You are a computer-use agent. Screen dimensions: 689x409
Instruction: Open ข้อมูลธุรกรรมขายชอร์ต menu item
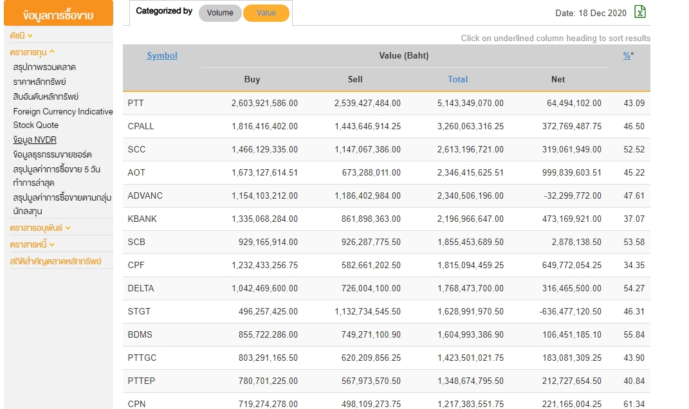tap(52, 154)
